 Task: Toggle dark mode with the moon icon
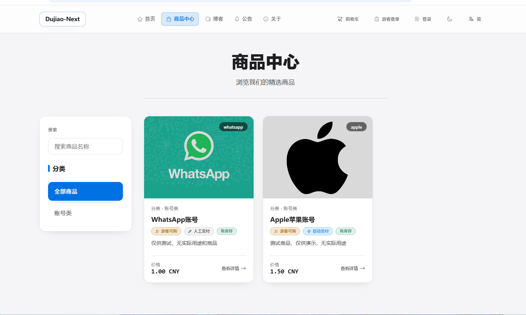[x=449, y=19]
